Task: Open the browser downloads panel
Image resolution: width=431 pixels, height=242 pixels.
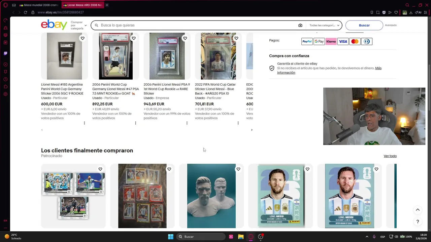Action: point(411,12)
